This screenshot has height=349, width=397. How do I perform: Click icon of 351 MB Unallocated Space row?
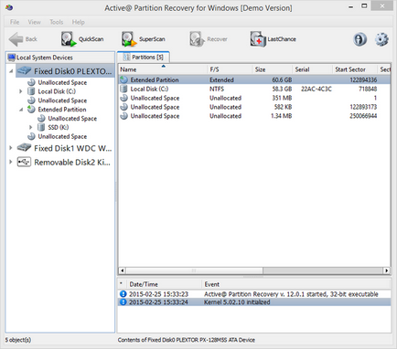coord(123,98)
